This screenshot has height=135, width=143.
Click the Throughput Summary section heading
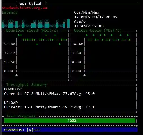[x=27, y=85]
